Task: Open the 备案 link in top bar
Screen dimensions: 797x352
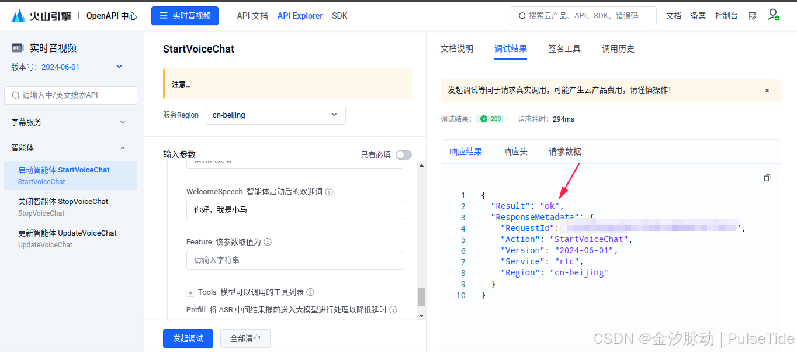Action: (698, 16)
